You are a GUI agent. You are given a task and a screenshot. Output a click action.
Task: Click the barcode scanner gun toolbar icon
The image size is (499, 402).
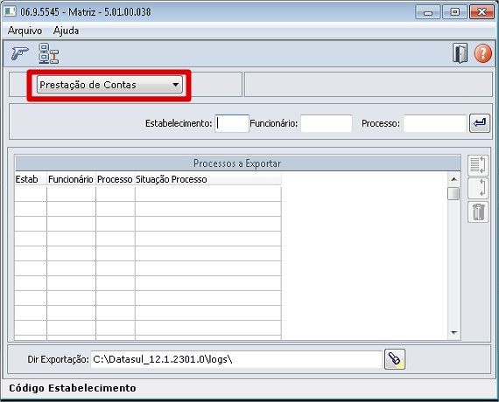(20, 53)
